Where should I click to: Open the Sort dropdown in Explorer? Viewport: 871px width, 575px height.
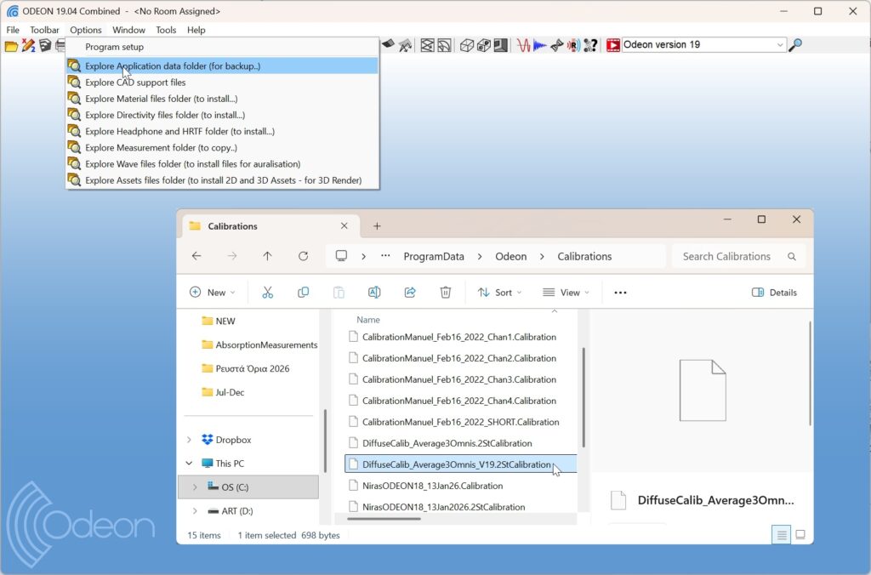point(500,293)
